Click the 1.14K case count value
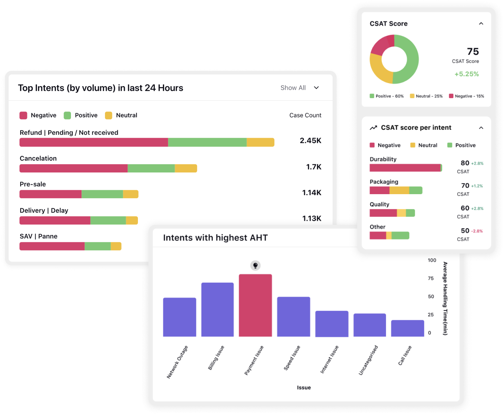This screenshot has height=415, width=504. [312, 192]
